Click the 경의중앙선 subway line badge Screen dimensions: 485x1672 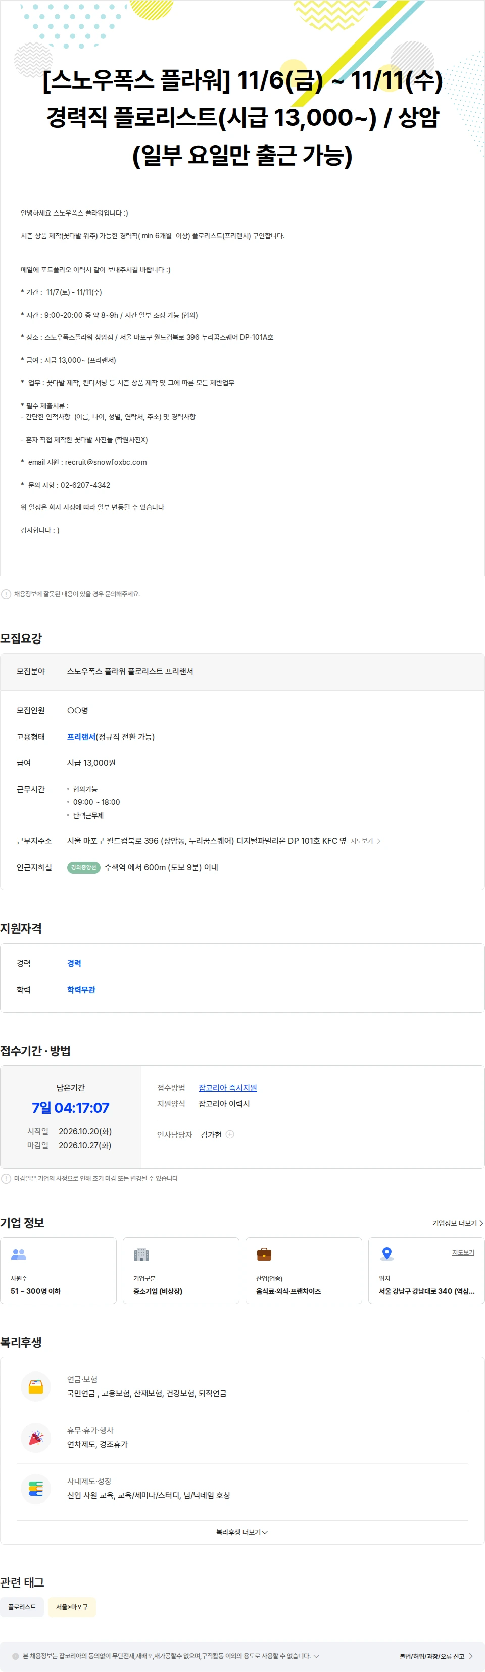click(84, 867)
